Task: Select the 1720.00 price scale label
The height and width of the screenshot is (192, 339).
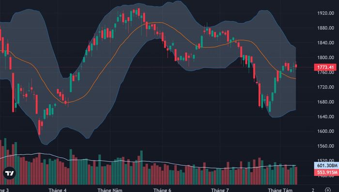Action: (x=325, y=87)
